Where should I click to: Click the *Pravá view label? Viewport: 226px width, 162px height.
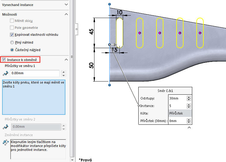85,160
